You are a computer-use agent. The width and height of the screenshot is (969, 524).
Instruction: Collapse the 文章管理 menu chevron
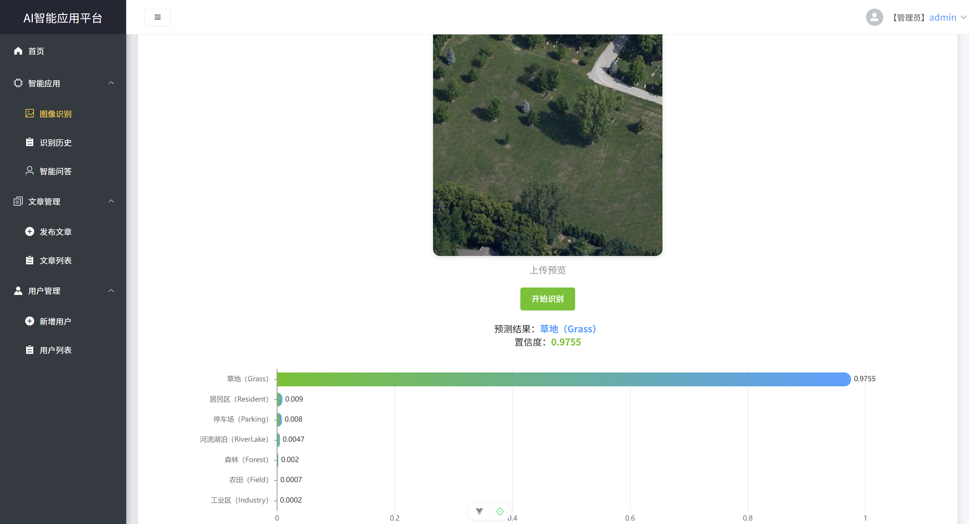(x=111, y=201)
